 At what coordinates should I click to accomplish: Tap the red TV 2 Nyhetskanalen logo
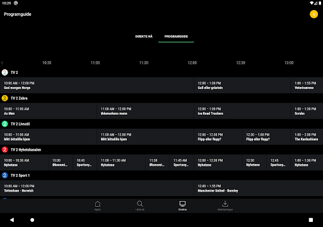click(4, 149)
